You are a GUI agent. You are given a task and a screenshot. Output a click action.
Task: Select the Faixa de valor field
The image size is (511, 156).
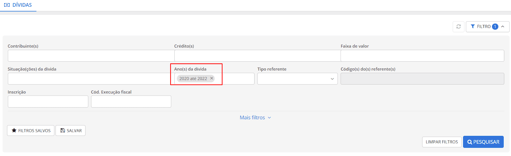coord(422,56)
